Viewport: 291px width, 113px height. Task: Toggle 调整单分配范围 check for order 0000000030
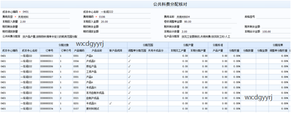tap(129, 87)
